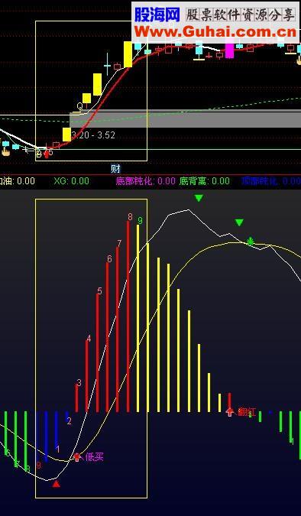This screenshot has width=301, height=516.
Task: Click the number 4 on the red bars
Action: (x=89, y=339)
